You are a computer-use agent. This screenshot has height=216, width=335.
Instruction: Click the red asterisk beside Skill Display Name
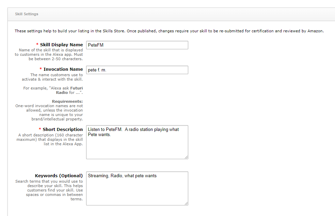point(37,45)
